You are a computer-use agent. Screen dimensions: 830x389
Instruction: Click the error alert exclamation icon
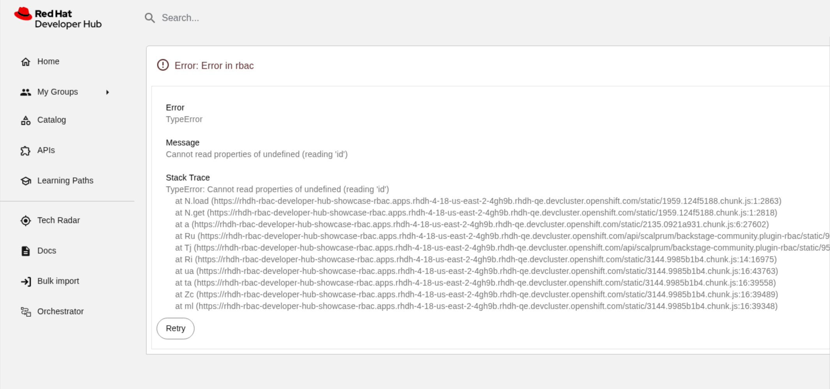(x=163, y=65)
